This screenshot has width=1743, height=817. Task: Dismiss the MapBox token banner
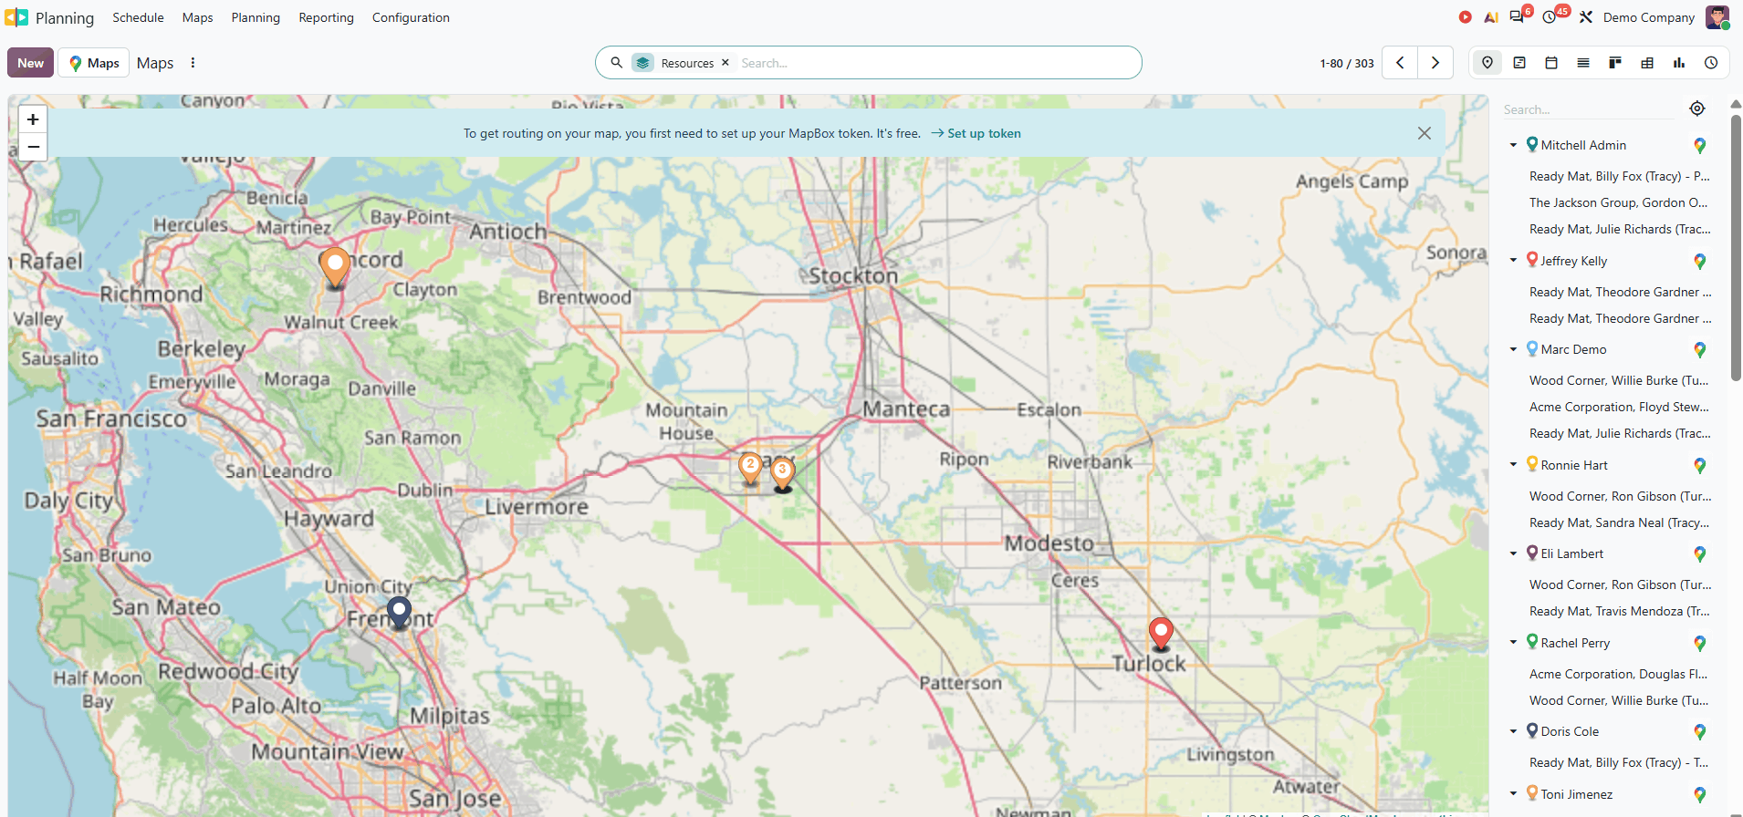point(1425,133)
